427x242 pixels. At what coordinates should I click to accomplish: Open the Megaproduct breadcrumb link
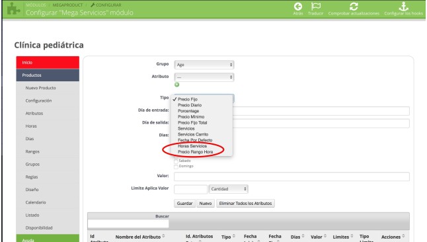pos(67,5)
